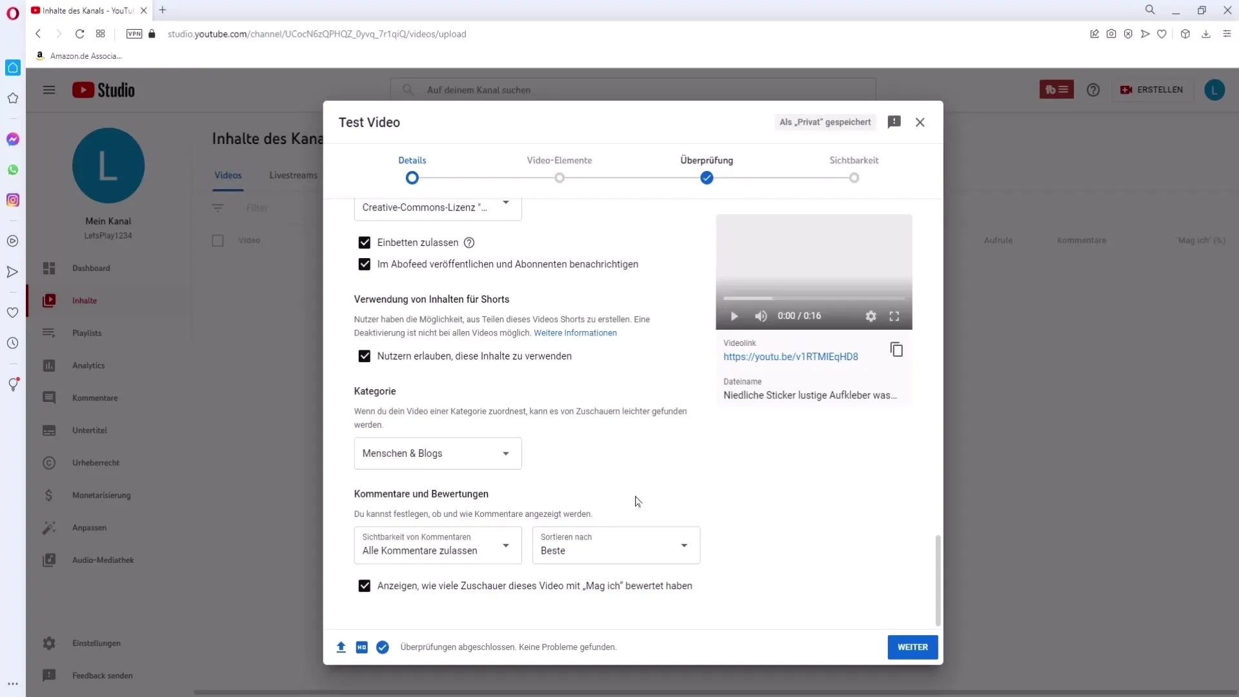The image size is (1239, 697).
Task: Open Opera history clock icon in sidebar
Action: pyautogui.click(x=13, y=343)
